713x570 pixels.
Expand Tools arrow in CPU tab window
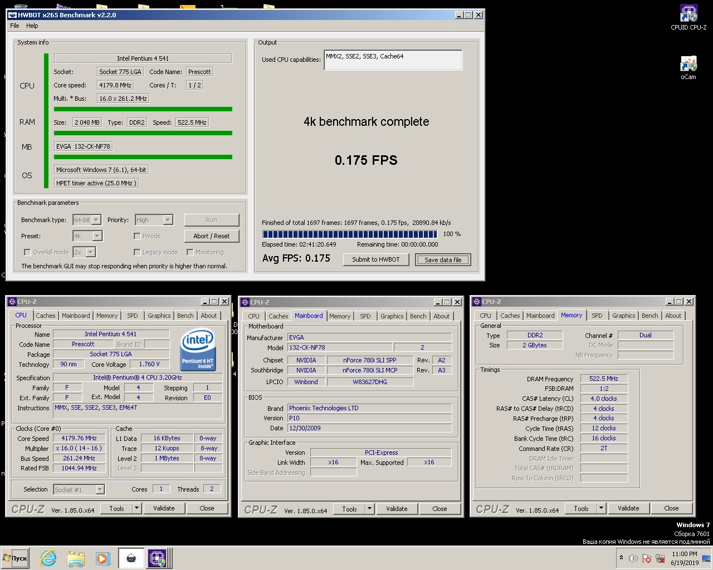[x=136, y=508]
